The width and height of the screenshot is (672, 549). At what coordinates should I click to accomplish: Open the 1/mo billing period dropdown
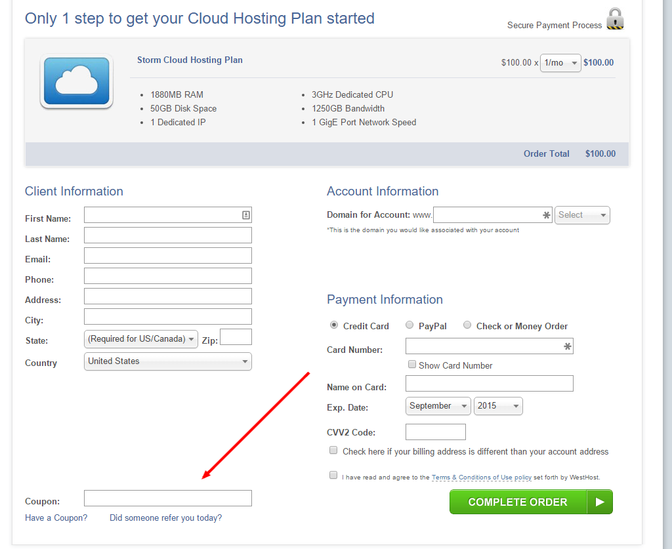pos(560,63)
